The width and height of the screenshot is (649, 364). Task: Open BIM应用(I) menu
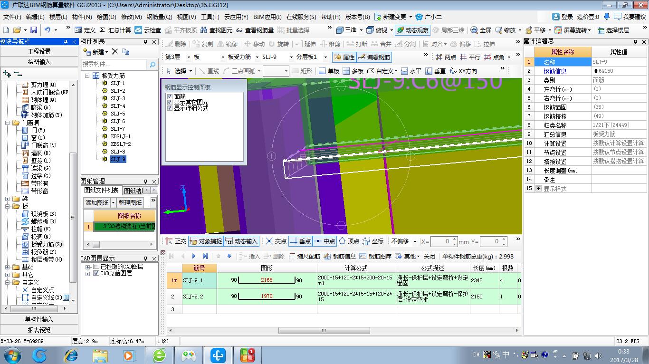click(267, 17)
